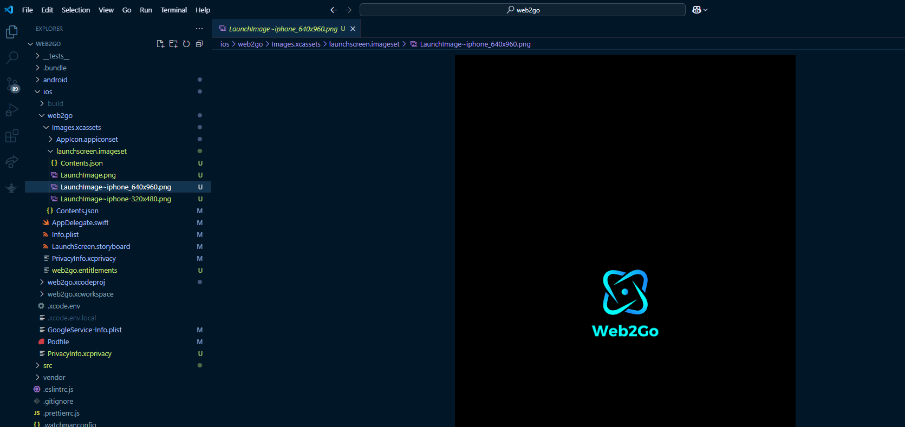Open the Search view in activity bar
This screenshot has height=427, width=905.
[x=12, y=57]
